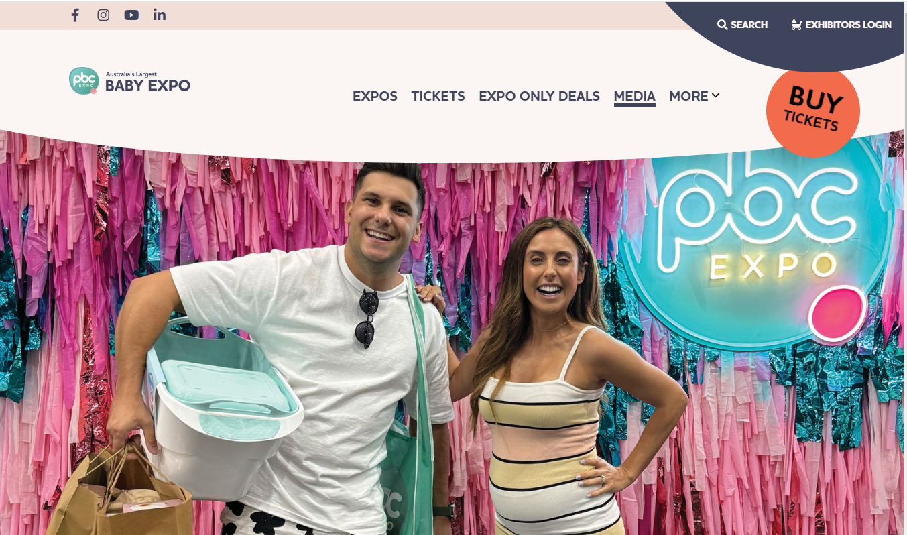
Task: Open the EXPOS menu item
Action: 375,96
